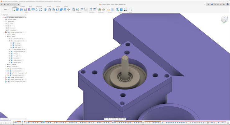This screenshot has width=230, height=125.
Task: Click the Save icon in quick access bar
Action: pyautogui.click(x=8, y=4)
